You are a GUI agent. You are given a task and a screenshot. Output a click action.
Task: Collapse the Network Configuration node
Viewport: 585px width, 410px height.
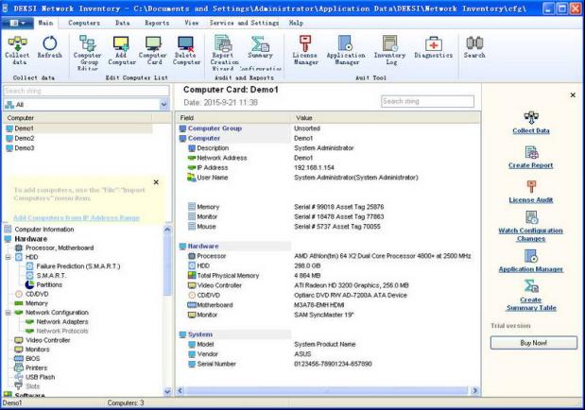coord(8,313)
